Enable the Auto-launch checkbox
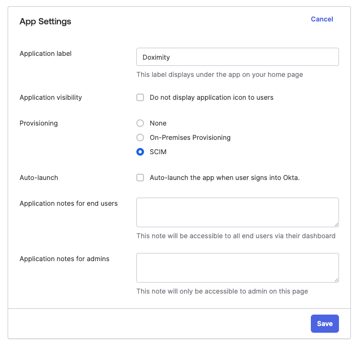This screenshot has height=348, width=359. point(140,178)
